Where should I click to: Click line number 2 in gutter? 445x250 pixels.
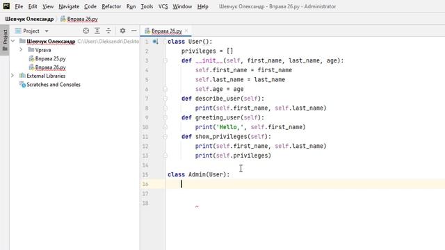click(x=147, y=51)
